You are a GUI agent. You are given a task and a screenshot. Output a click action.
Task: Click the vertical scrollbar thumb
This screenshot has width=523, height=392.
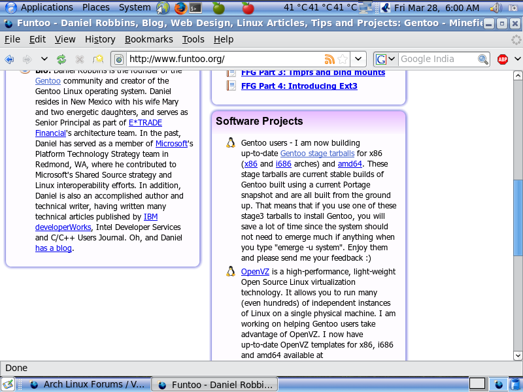pos(518,218)
